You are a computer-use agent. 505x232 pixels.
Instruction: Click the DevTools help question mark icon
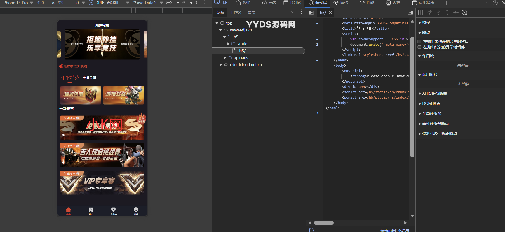[x=495, y=3]
